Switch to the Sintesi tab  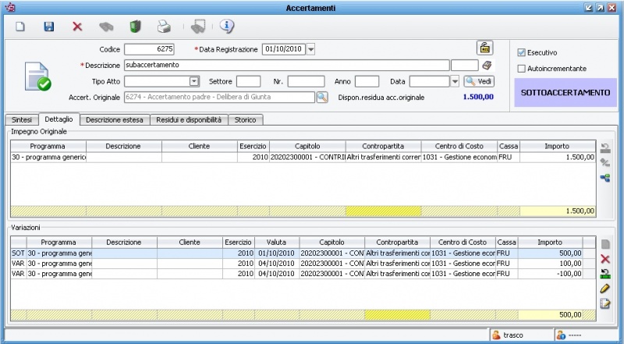21,119
